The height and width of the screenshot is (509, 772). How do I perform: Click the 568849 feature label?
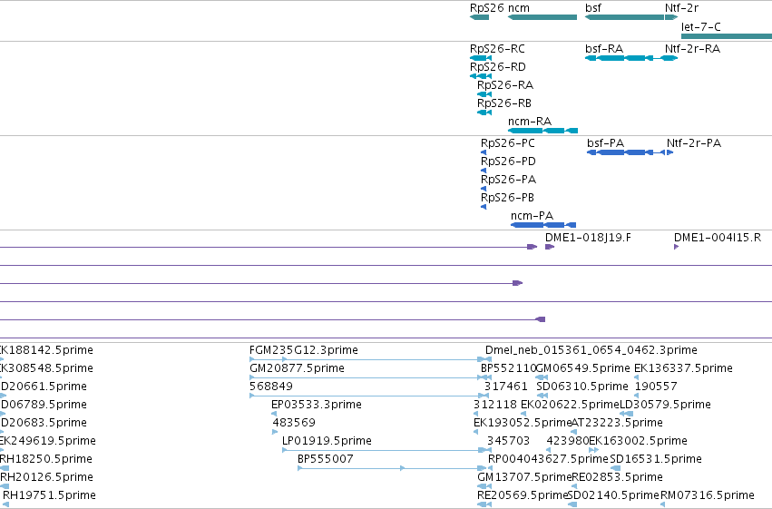pos(271,387)
